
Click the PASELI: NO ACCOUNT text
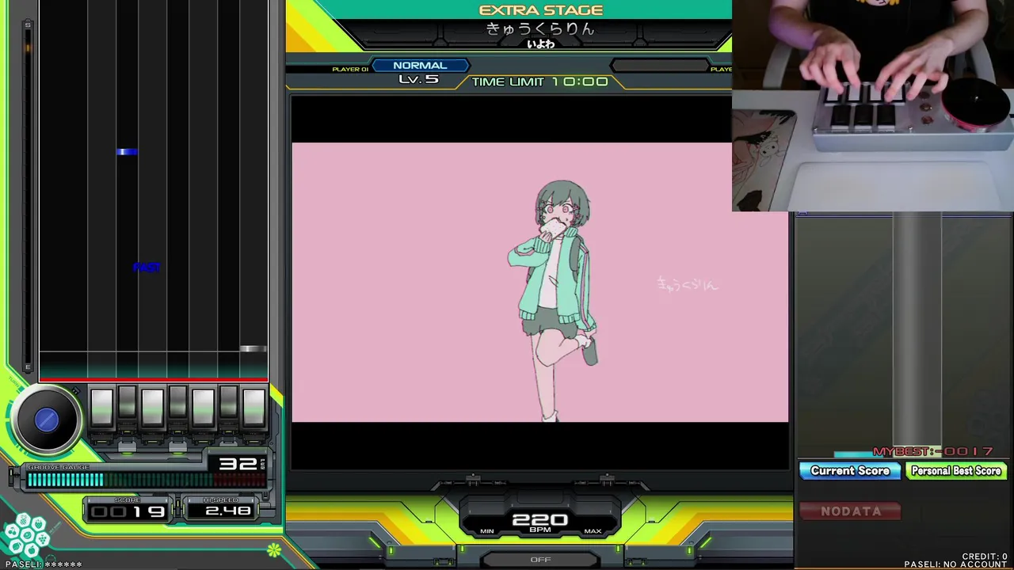[955, 564]
